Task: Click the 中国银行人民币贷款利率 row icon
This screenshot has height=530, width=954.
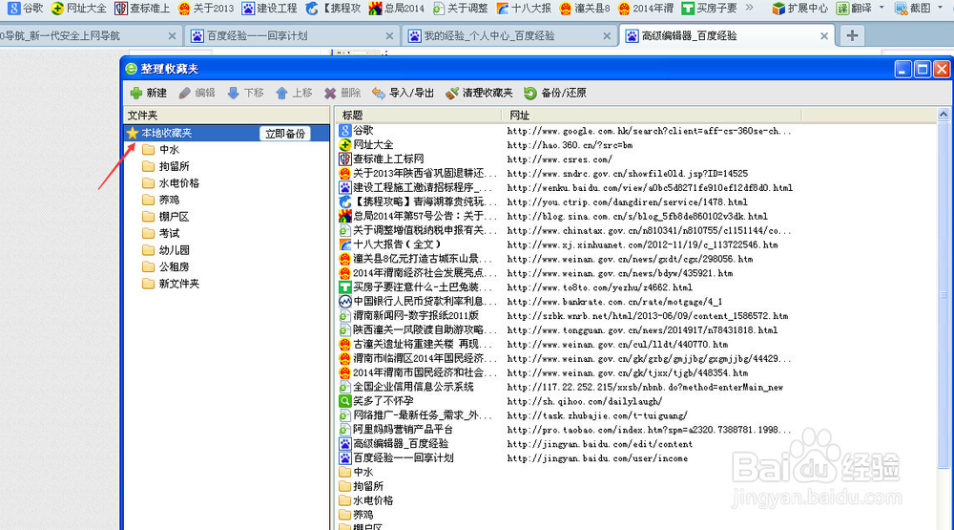Action: pyautogui.click(x=345, y=302)
